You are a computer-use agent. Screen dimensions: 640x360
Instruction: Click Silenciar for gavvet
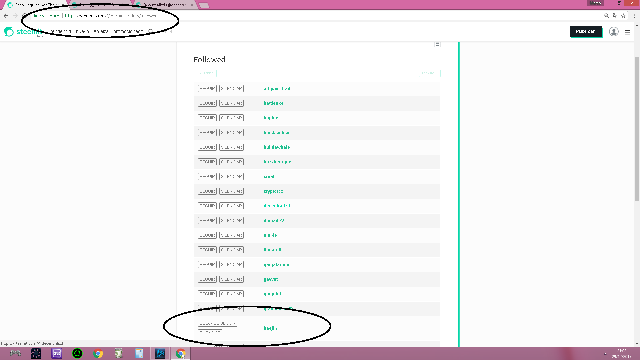[x=231, y=279]
